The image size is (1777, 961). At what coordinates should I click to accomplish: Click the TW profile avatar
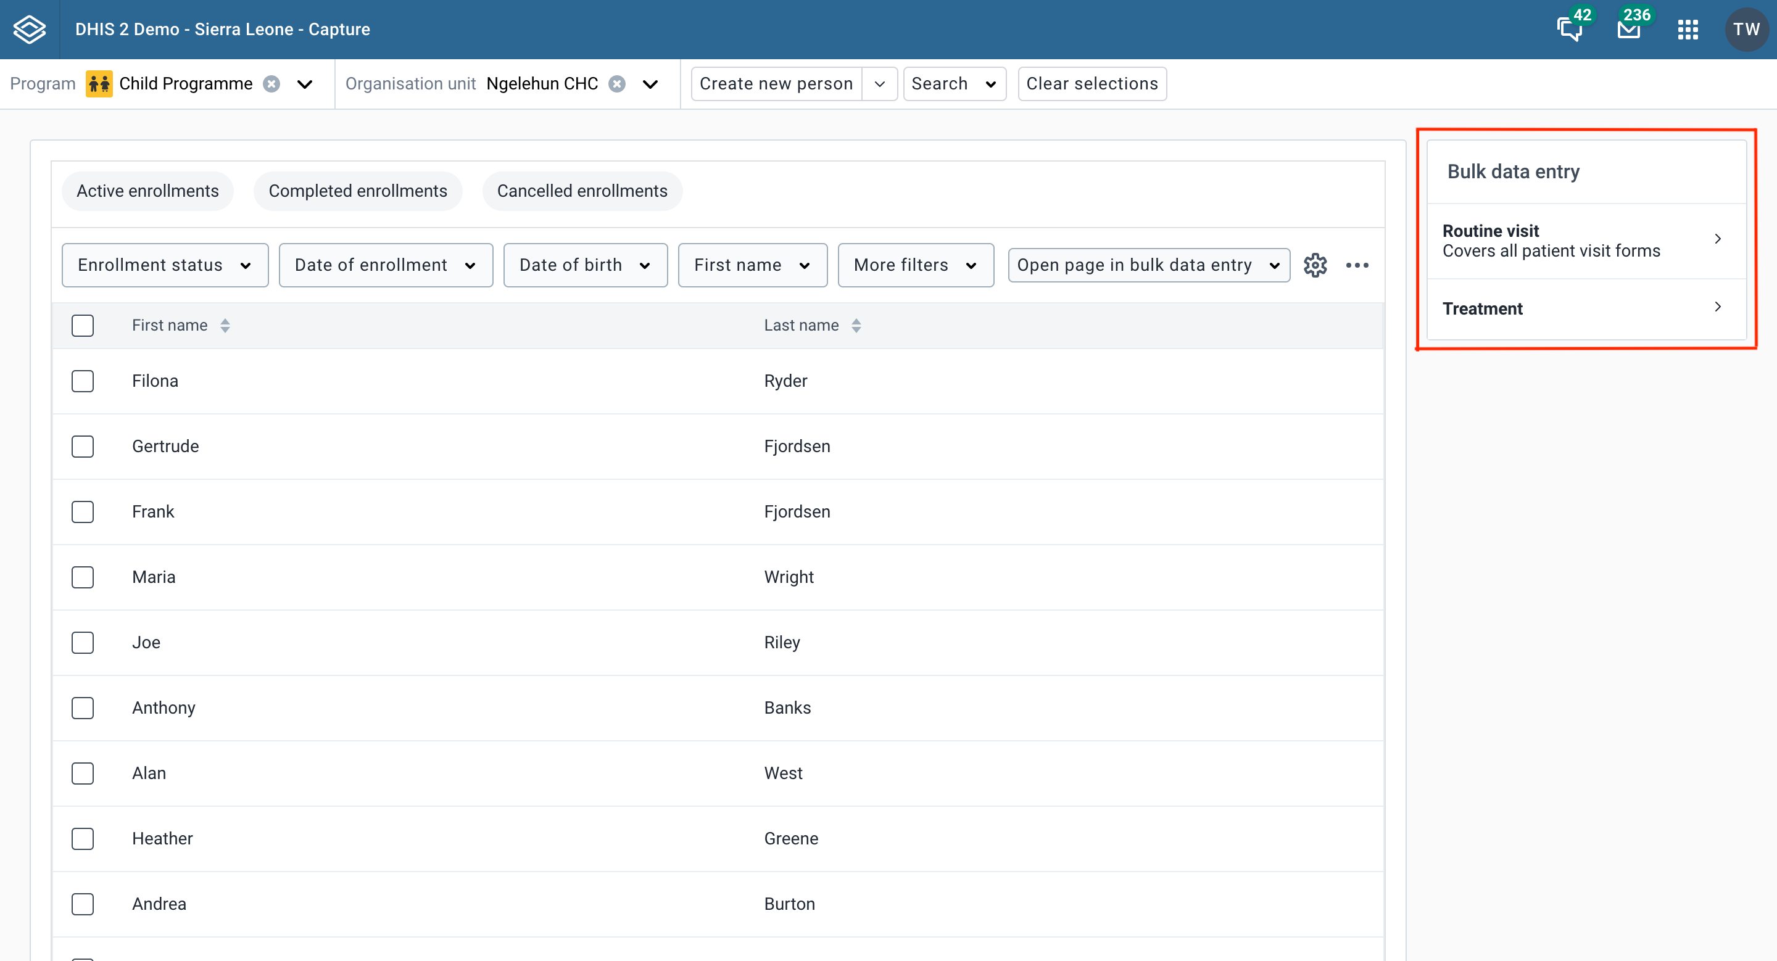pos(1747,29)
